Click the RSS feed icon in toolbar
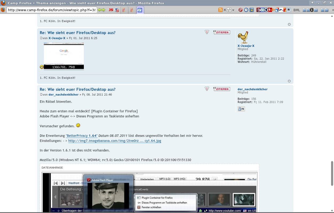334x213 pixels. [220, 10]
